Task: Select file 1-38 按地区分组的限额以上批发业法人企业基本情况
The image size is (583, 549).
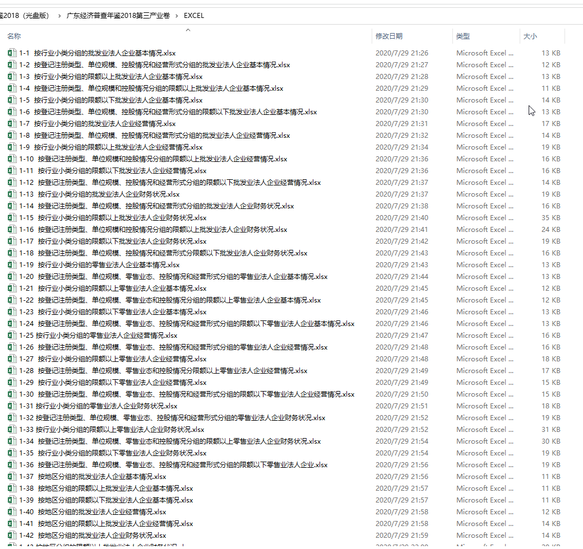Action: [x=106, y=488]
